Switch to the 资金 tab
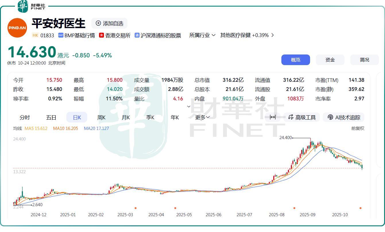 pyautogui.click(x=330, y=60)
